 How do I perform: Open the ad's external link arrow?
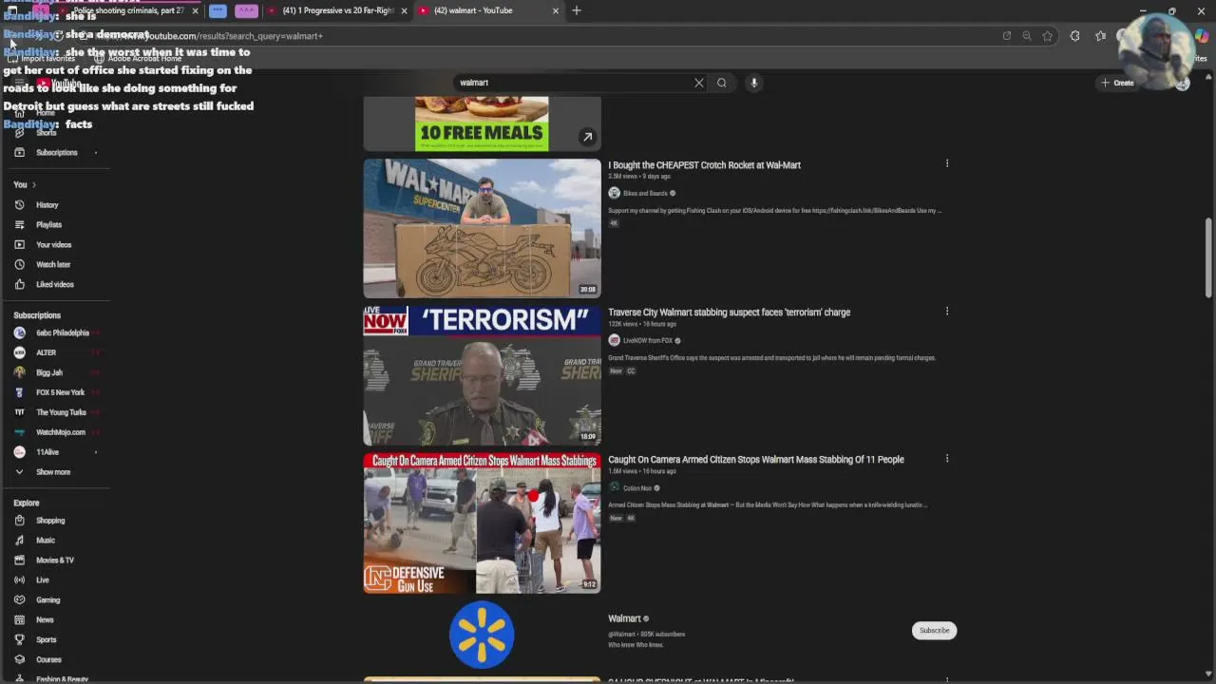587,137
